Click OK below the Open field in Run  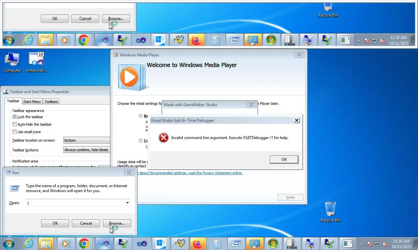(x=55, y=223)
